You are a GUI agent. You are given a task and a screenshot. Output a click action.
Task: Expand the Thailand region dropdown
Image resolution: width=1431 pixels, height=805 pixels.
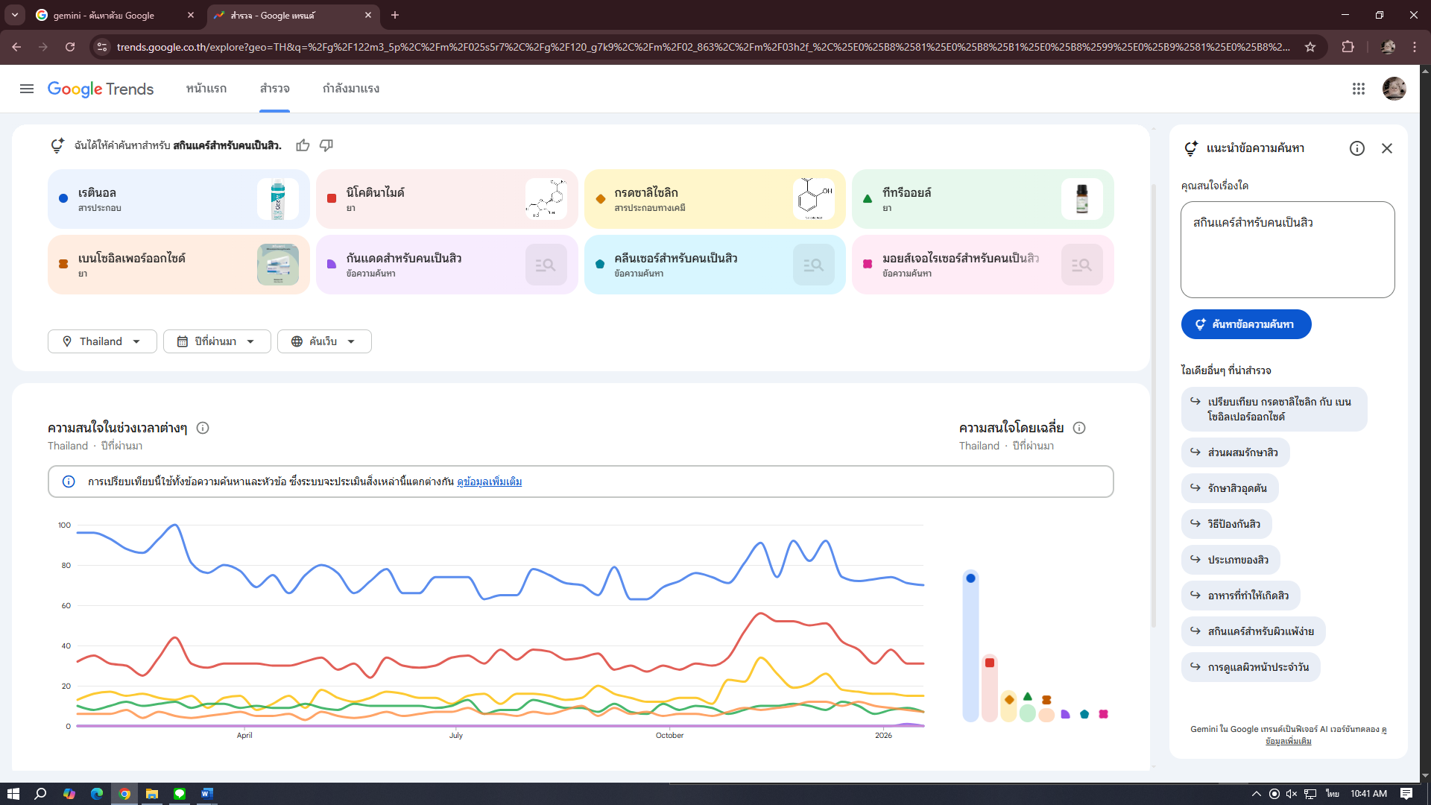pos(102,341)
